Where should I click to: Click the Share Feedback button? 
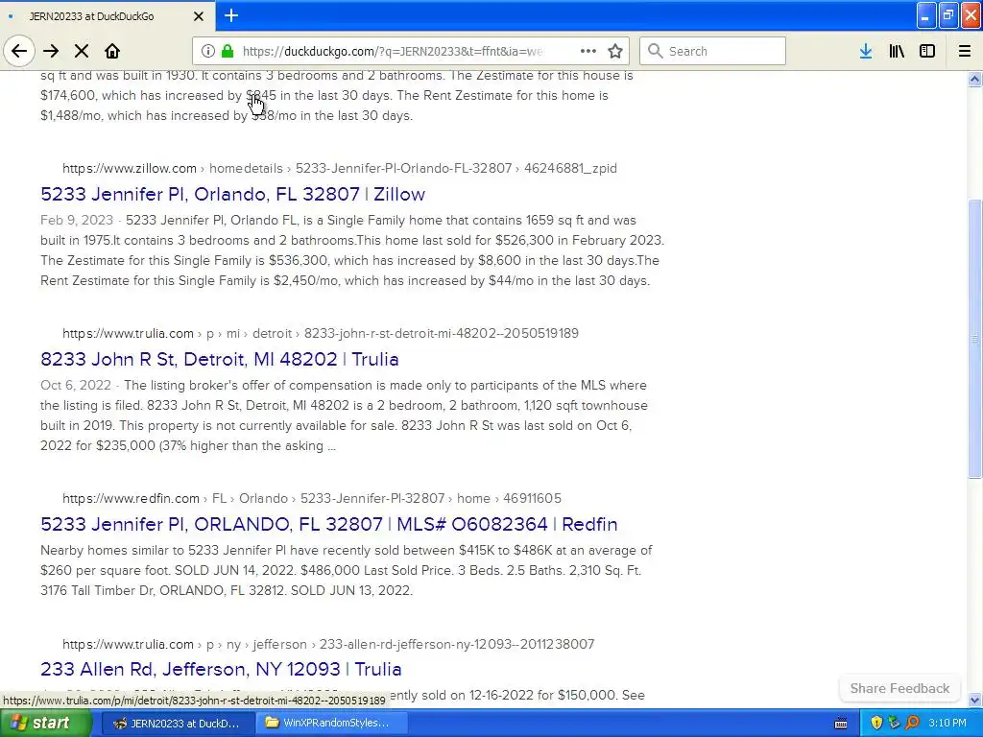[899, 688]
